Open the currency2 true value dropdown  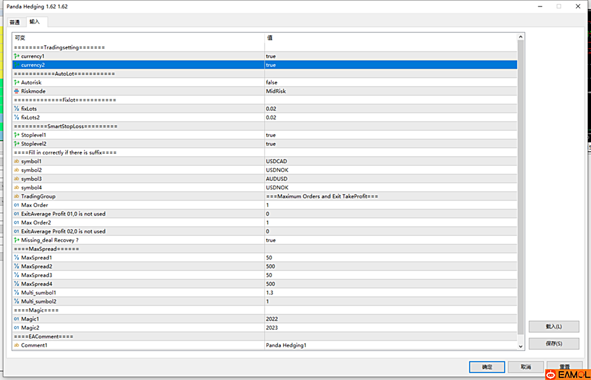point(390,65)
